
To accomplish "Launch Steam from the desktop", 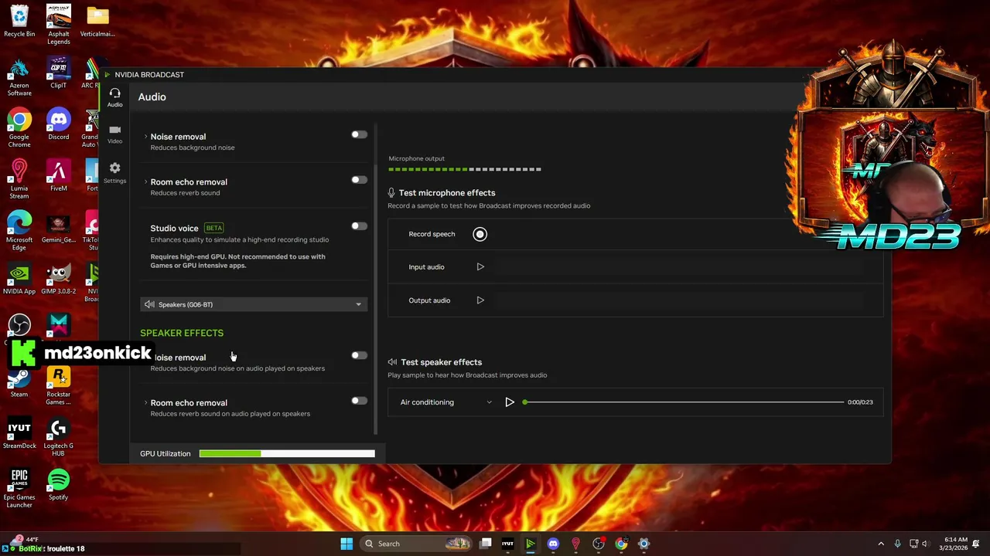I will [x=19, y=382].
